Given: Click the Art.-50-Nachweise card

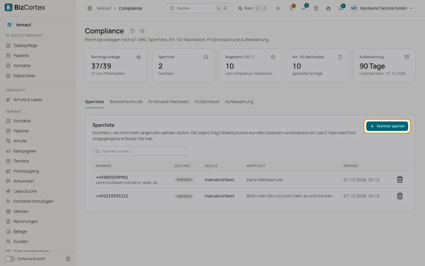Looking at the screenshot, I should (x=317, y=65).
